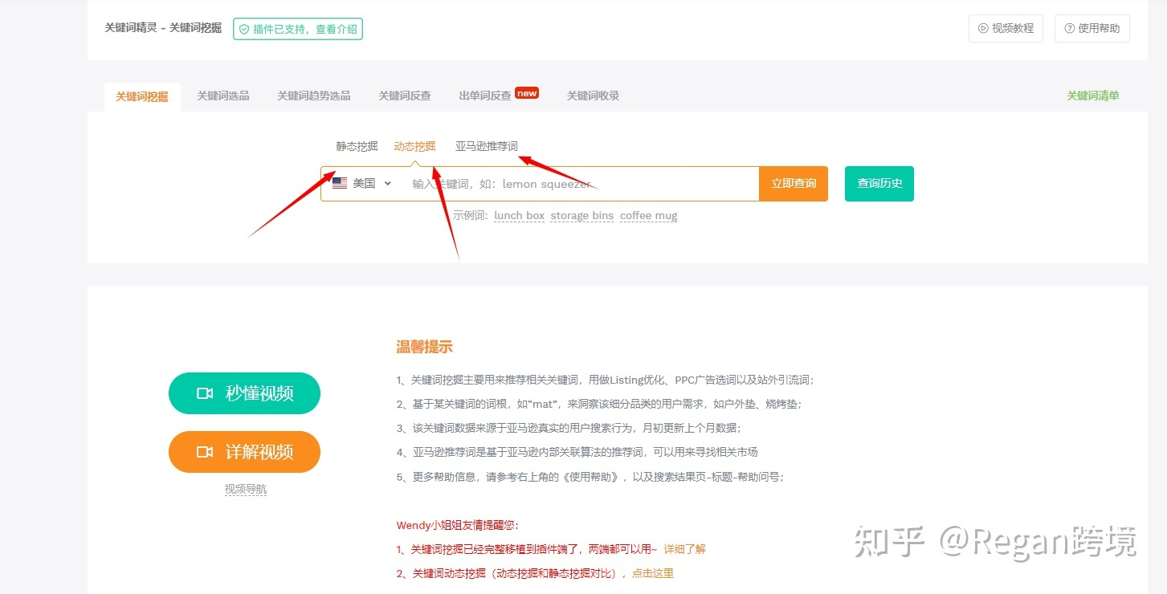
Task: Open the 关键词趋势选品 tab
Action: (313, 95)
